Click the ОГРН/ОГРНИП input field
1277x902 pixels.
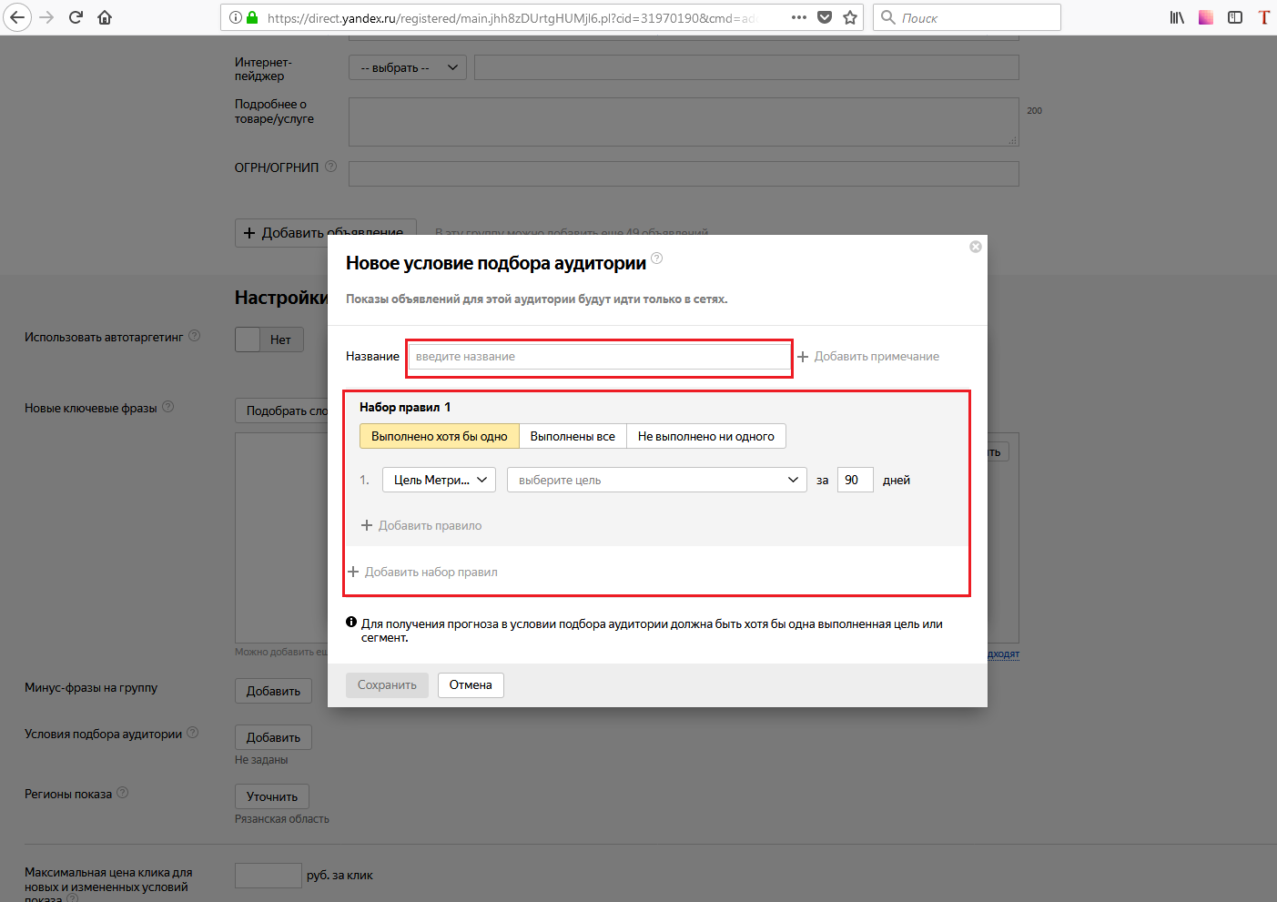(x=684, y=174)
